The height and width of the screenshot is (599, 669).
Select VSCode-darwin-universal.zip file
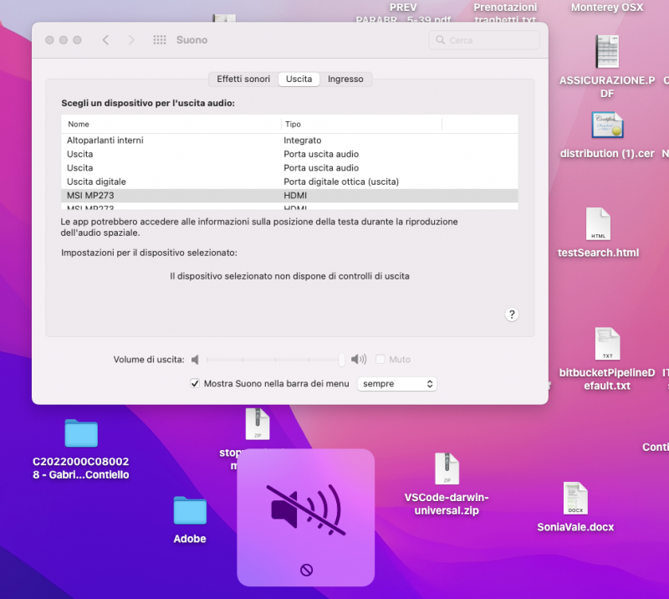447,469
